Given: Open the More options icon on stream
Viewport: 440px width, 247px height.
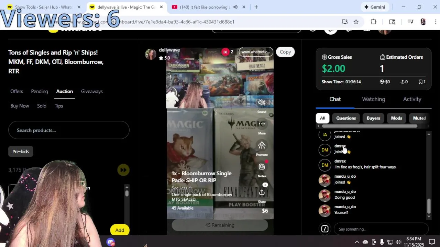Looking at the screenshot, I should click(x=262, y=123).
